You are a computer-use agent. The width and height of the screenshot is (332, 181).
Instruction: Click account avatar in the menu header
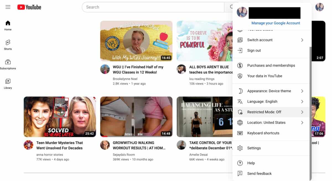click(x=242, y=12)
